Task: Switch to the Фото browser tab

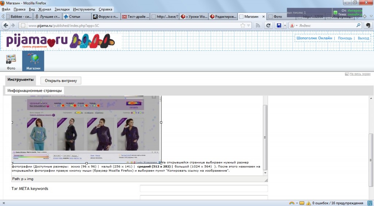Action: tap(282, 16)
